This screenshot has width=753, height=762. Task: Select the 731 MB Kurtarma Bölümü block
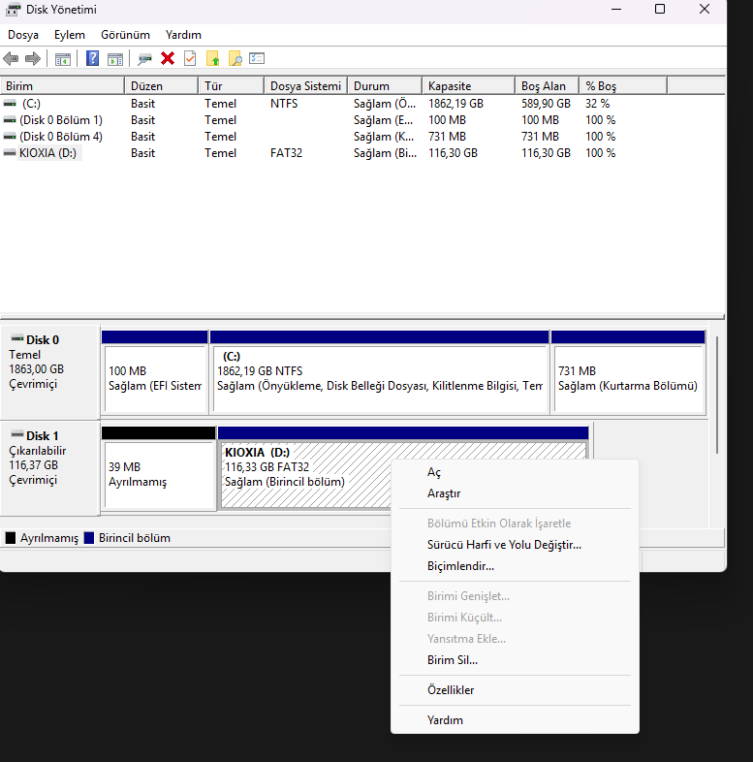pyautogui.click(x=628, y=372)
